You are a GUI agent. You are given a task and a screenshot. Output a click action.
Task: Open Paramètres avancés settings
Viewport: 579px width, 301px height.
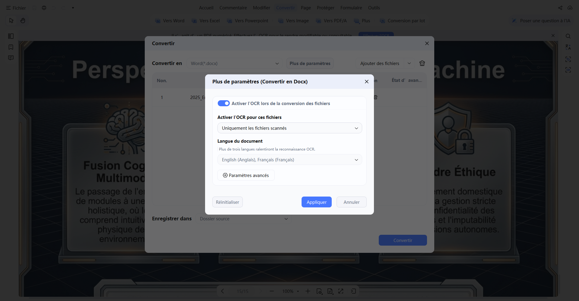tap(246, 175)
